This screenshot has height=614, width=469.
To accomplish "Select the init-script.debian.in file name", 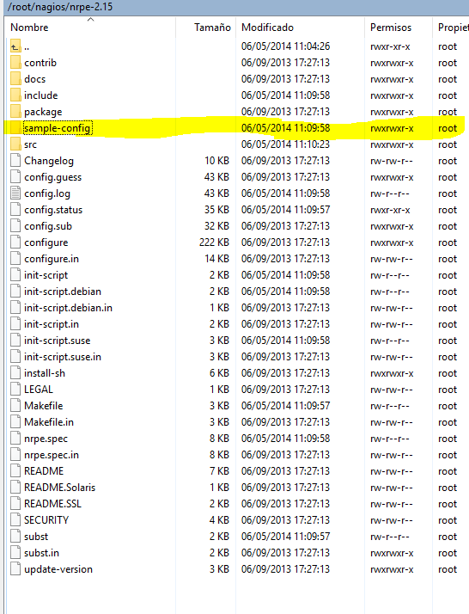I will (68, 308).
